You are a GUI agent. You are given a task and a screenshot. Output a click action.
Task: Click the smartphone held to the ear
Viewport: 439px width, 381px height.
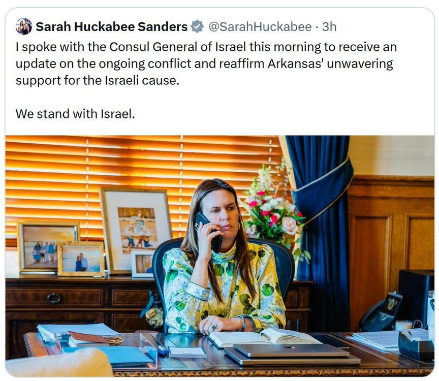tap(209, 232)
